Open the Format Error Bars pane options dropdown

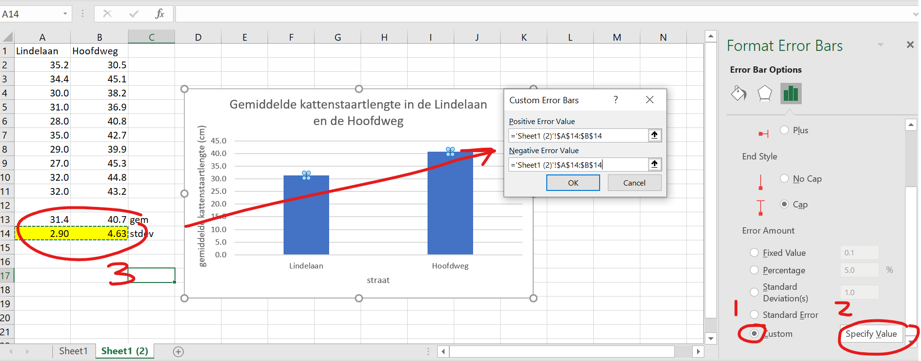[x=880, y=45]
